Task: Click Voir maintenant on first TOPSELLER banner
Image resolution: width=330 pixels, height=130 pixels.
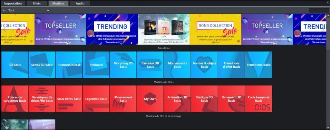Action: coord(60,42)
